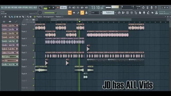This screenshot has width=171, height=96.
Task: Open the Channel rack view icon
Action: 127,13
